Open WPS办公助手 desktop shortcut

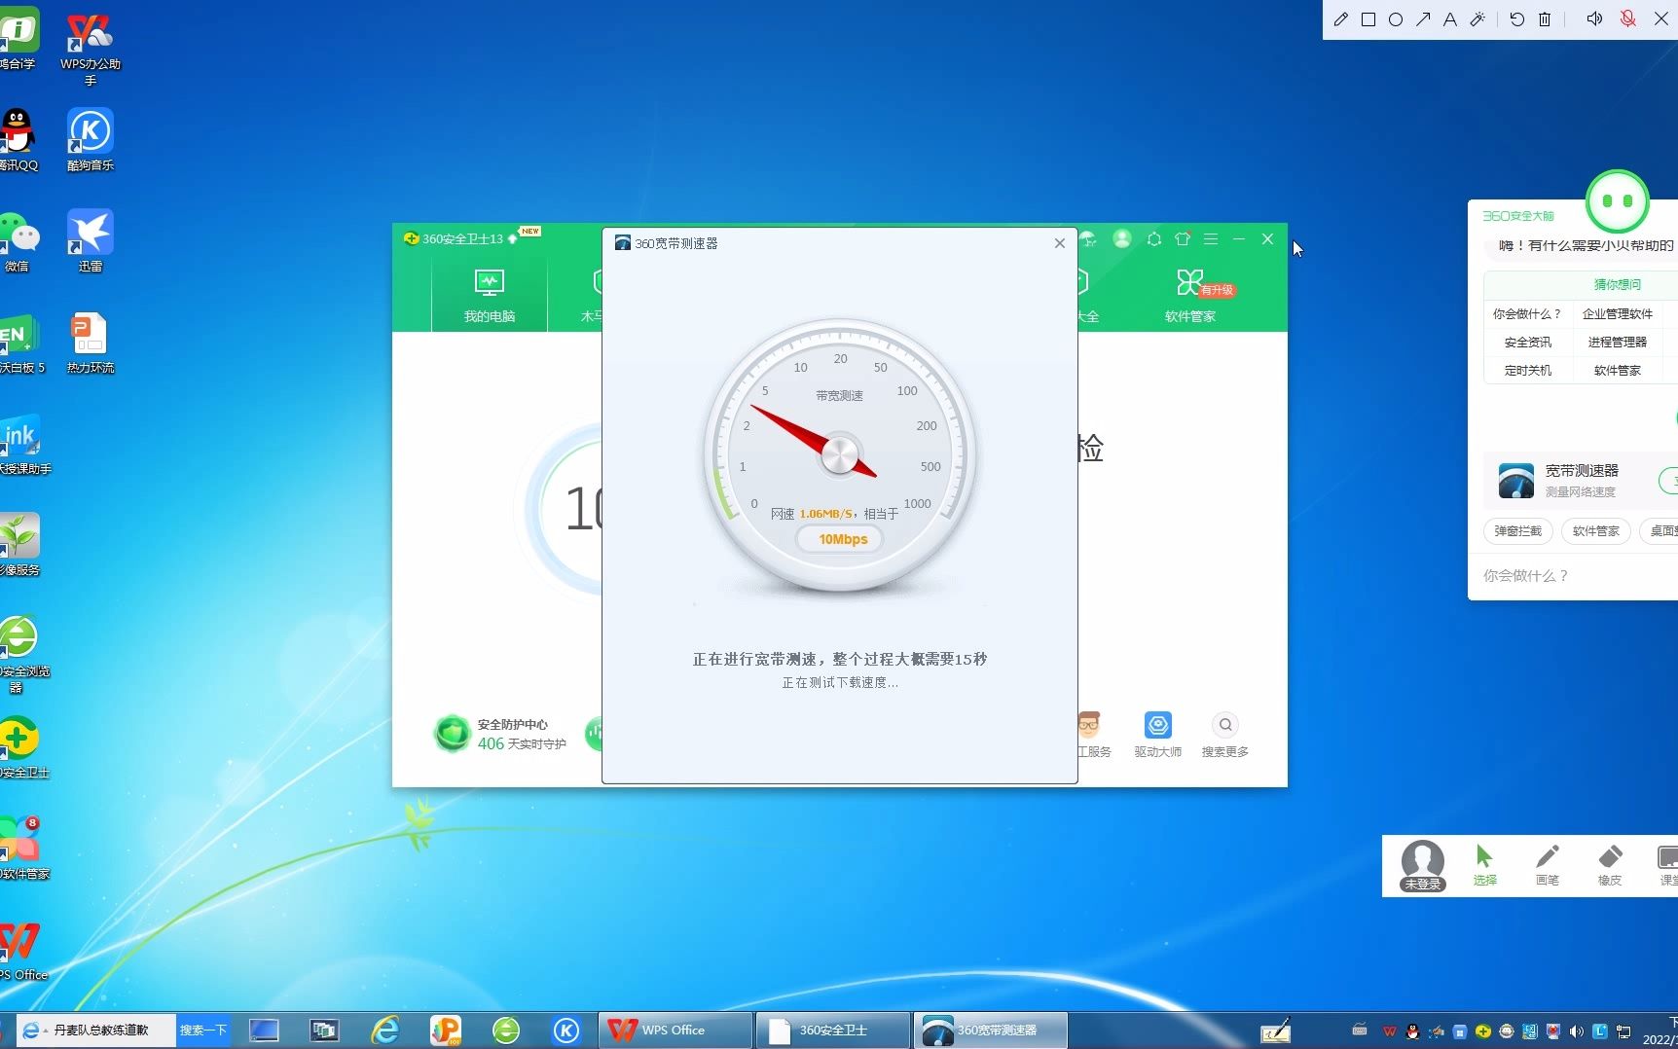click(90, 49)
